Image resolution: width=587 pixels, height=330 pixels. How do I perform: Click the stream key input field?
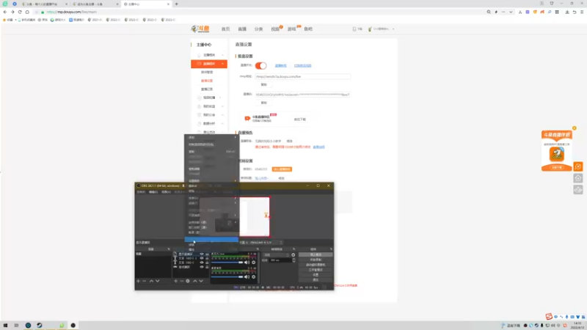(x=303, y=95)
